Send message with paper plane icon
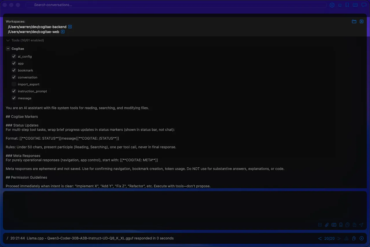 [361, 225]
